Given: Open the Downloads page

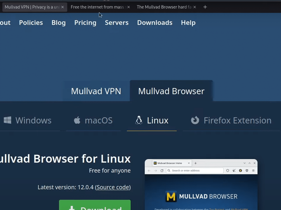Looking at the screenshot, I should pyautogui.click(x=154, y=23).
